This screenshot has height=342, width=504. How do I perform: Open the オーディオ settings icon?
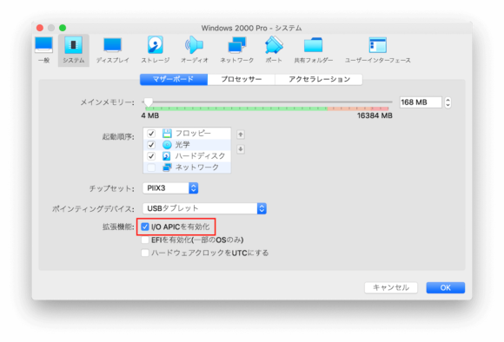coord(194,50)
